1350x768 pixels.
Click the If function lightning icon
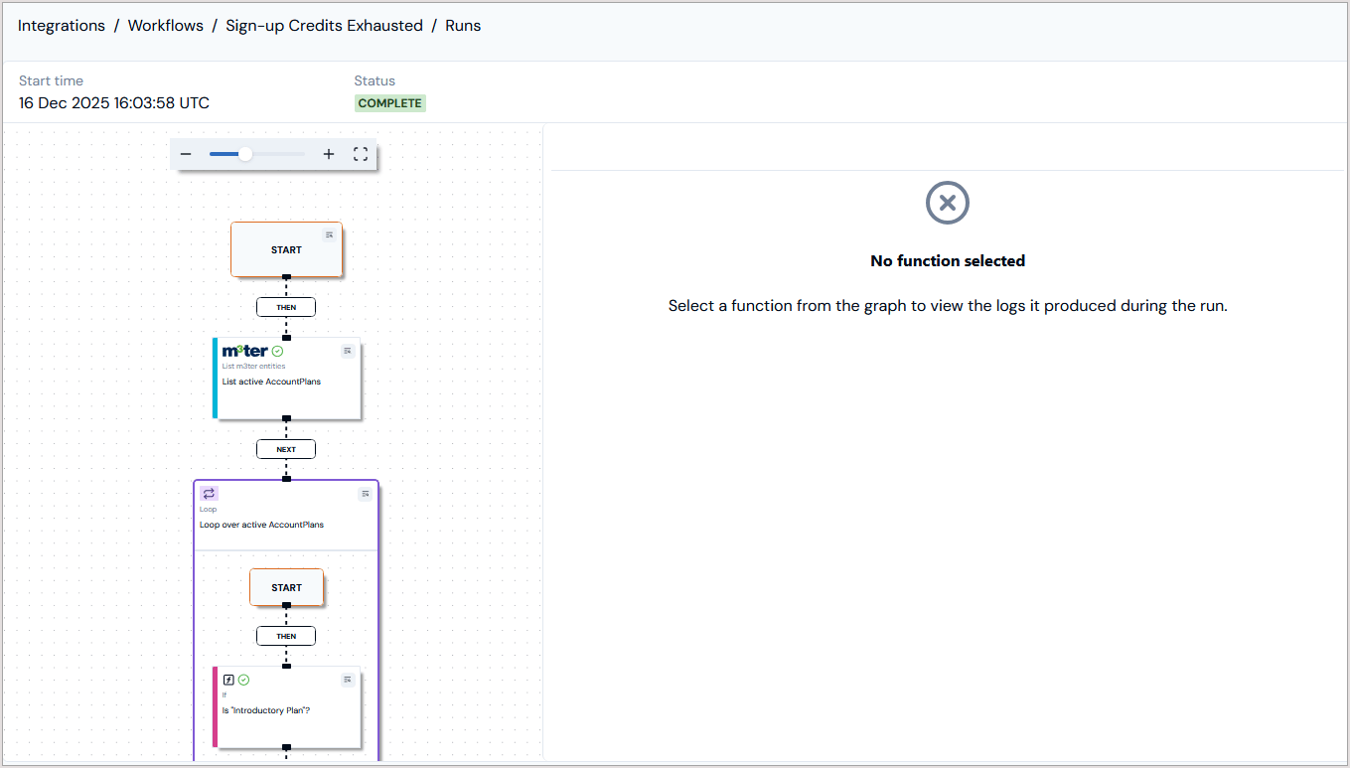228,680
